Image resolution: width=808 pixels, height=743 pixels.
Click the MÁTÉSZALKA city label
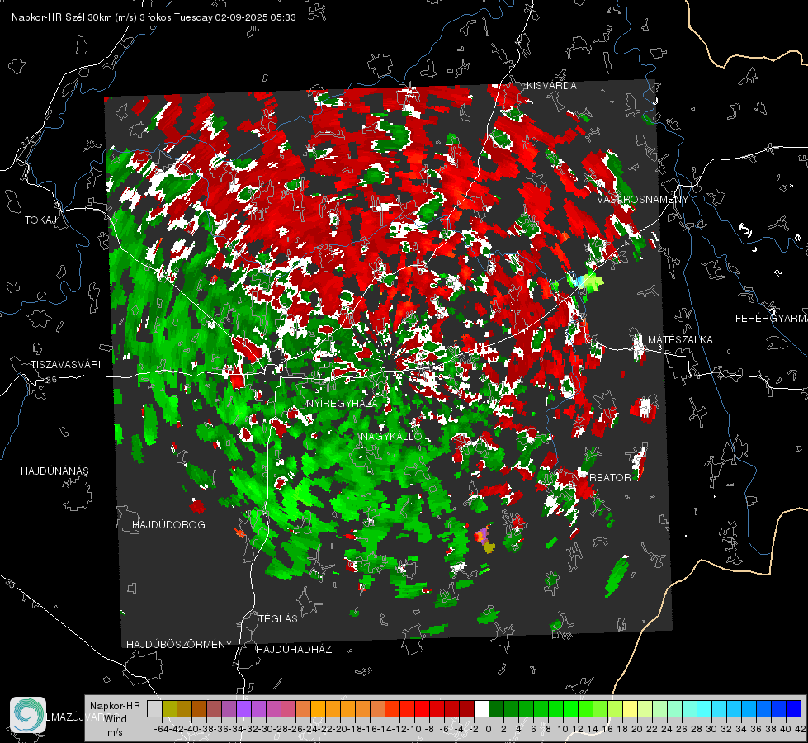(x=680, y=340)
